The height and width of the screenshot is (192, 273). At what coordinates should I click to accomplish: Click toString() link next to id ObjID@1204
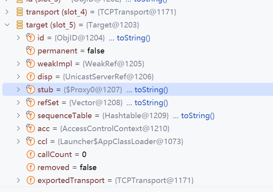click(133, 38)
